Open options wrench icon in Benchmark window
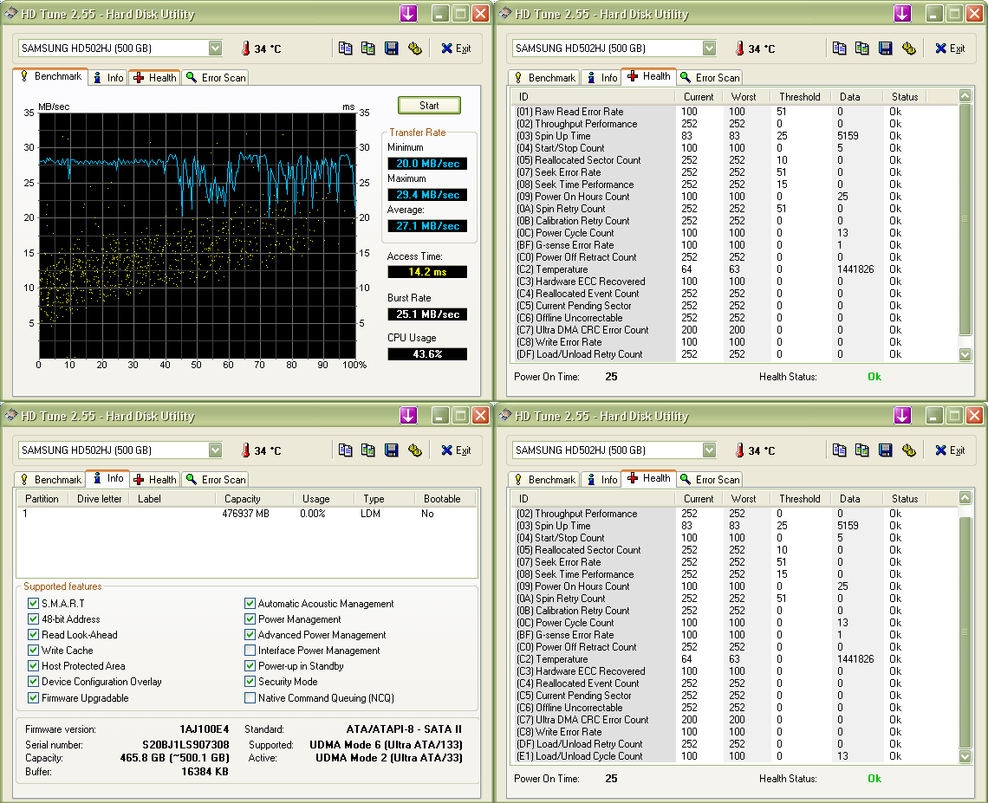 click(x=414, y=48)
